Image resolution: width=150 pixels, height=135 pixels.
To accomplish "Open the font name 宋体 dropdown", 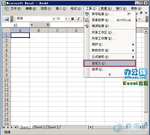I will [54, 19].
